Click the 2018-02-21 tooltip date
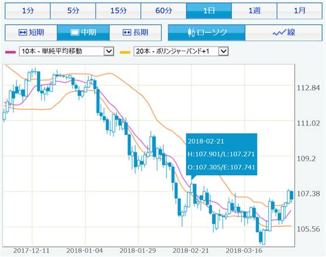The image size is (326, 257). pos(206,141)
